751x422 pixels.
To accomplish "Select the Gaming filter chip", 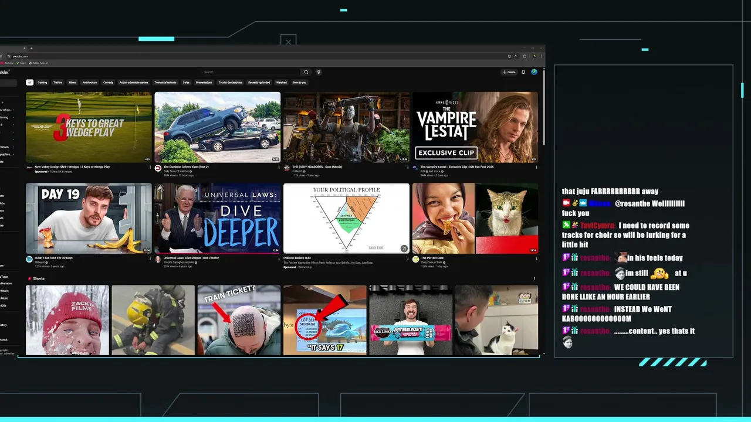I will coord(42,83).
